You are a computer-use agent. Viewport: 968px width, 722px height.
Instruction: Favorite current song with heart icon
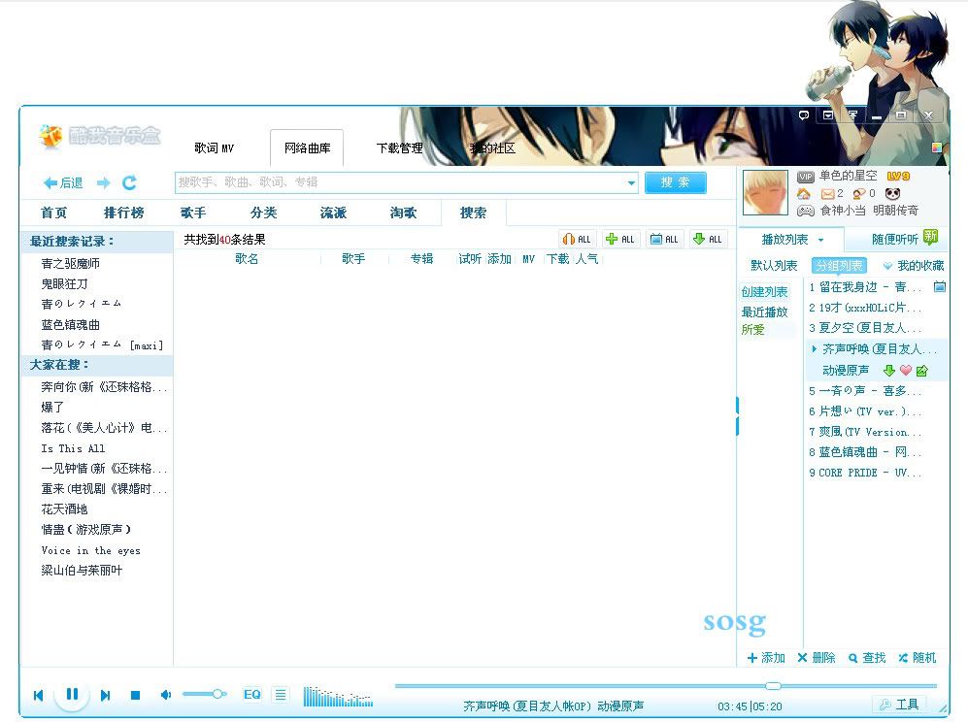(x=905, y=371)
